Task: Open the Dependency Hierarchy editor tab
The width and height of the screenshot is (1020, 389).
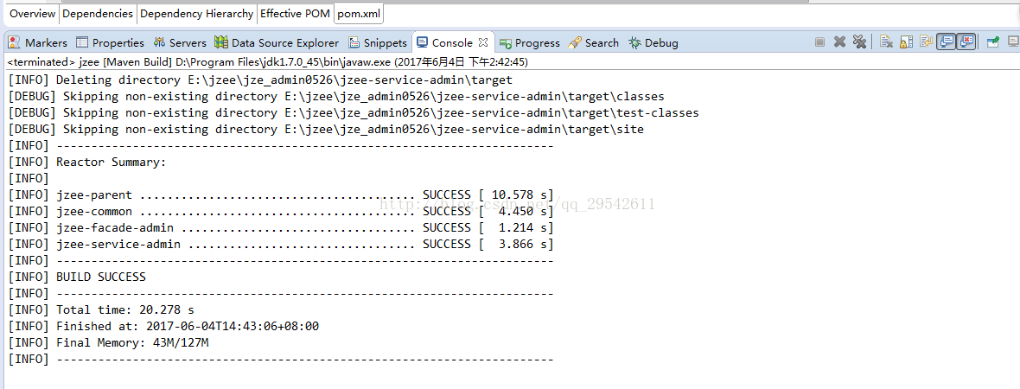Action: [196, 13]
